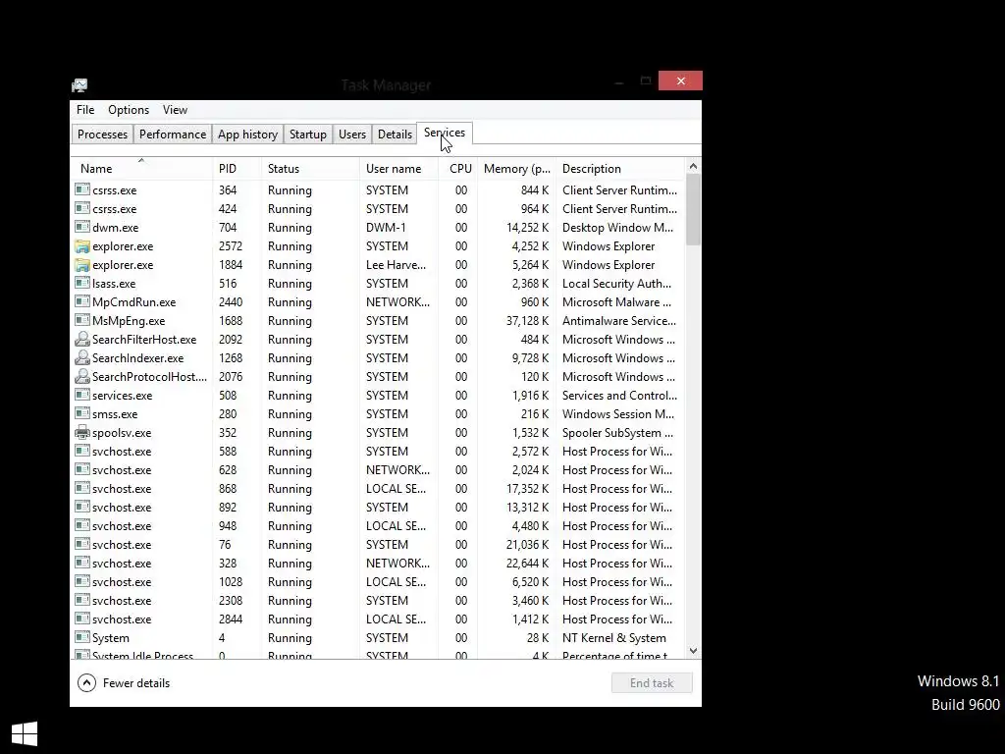Click PID 2844 in the list
This screenshot has width=1005, height=754.
230,619
